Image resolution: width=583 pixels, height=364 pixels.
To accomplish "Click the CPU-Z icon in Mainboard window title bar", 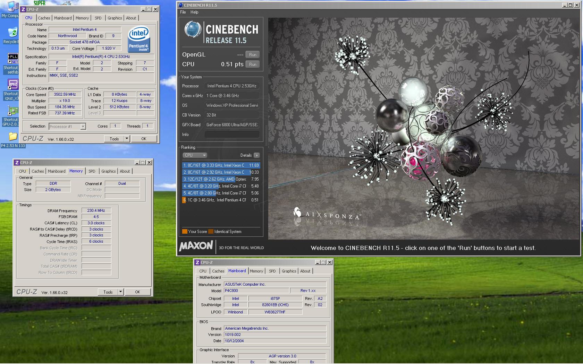I will point(197,262).
